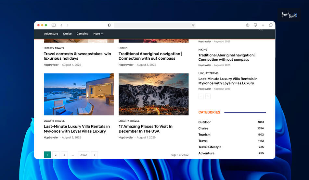Open the Camping menu item
309x180 pixels.
tap(83, 34)
